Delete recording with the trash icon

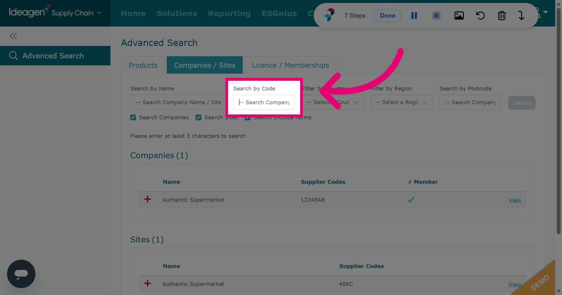(x=502, y=16)
